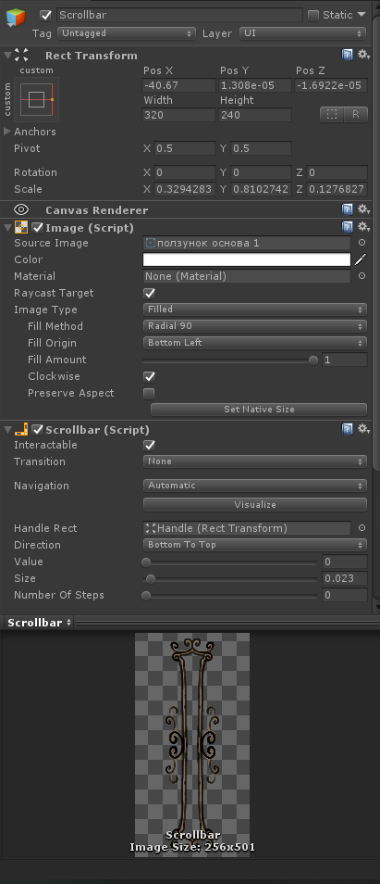Toggle blueprint mode button in Rect Transform
380x884 pixels.
[x=332, y=115]
